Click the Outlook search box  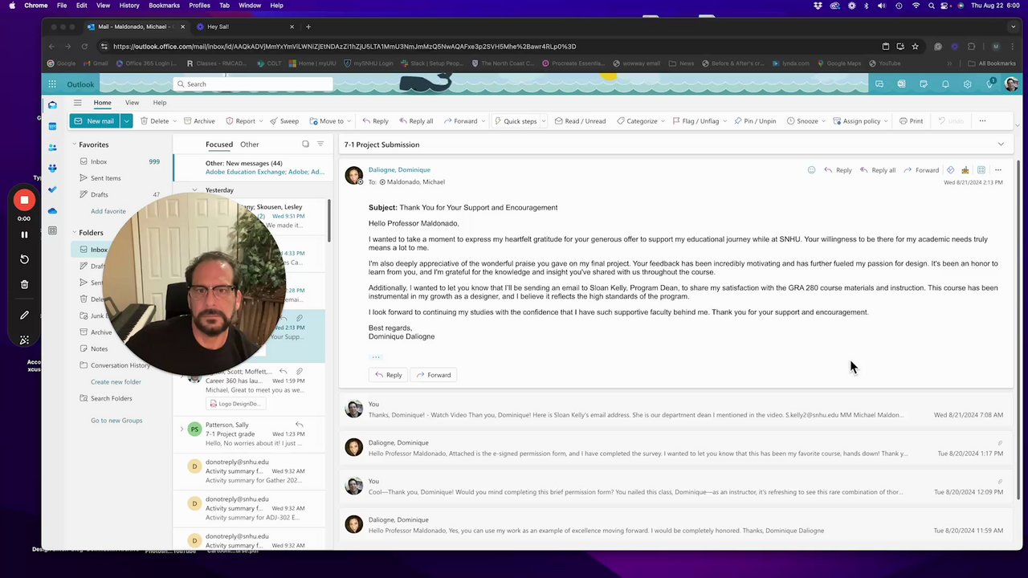[x=253, y=84]
